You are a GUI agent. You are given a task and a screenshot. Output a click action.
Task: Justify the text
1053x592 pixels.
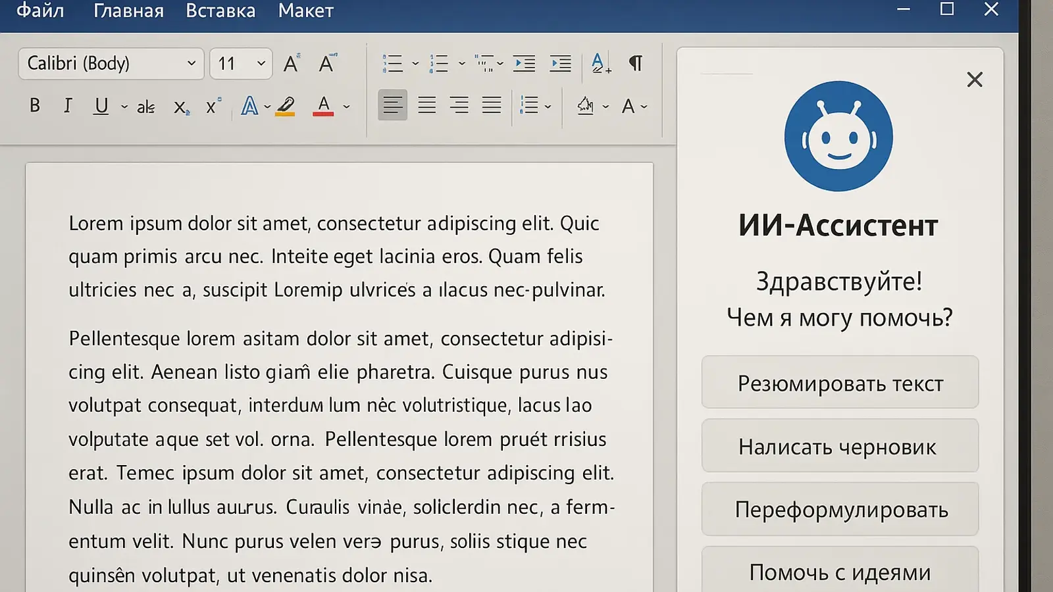click(492, 105)
